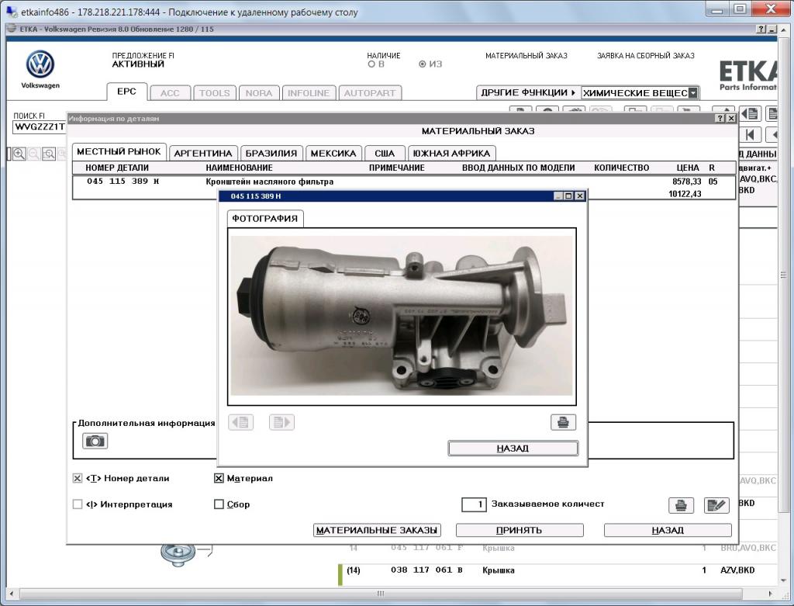Select the TOOLS tab
794x606 pixels.
coord(215,93)
